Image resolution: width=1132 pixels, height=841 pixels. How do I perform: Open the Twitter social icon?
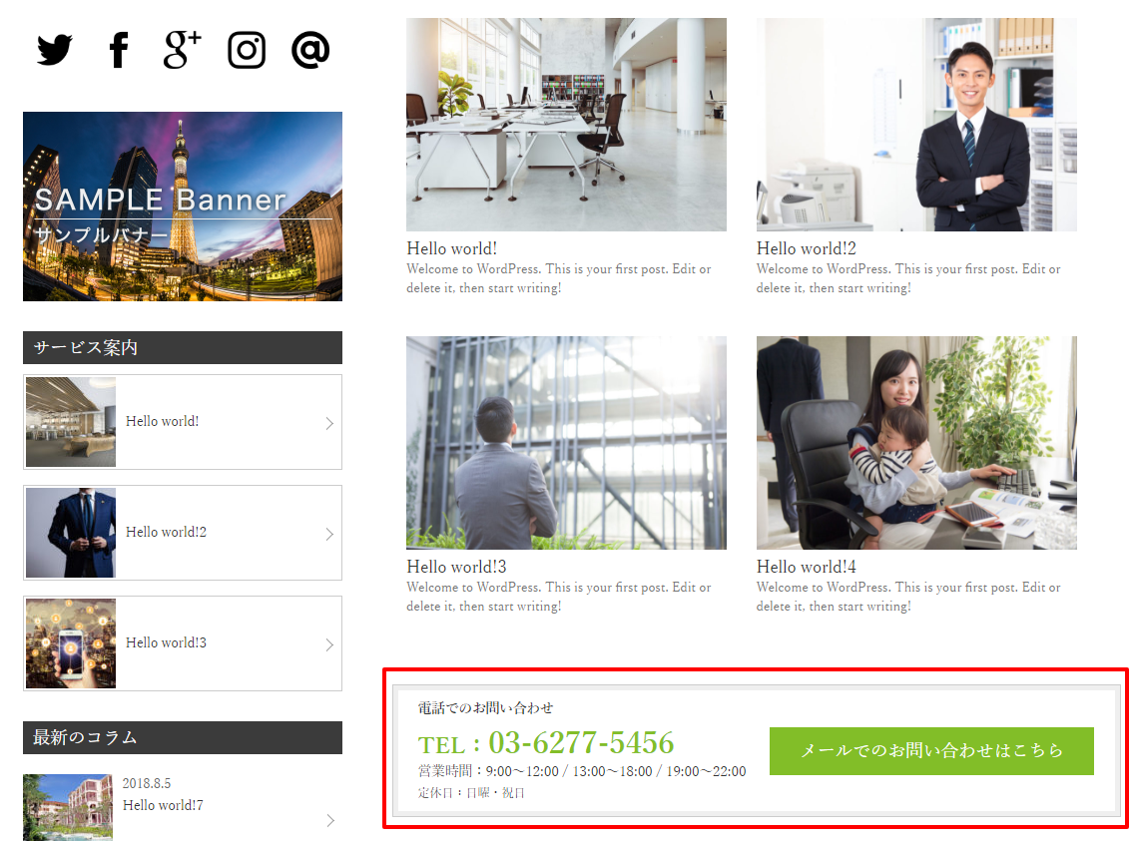[x=55, y=50]
